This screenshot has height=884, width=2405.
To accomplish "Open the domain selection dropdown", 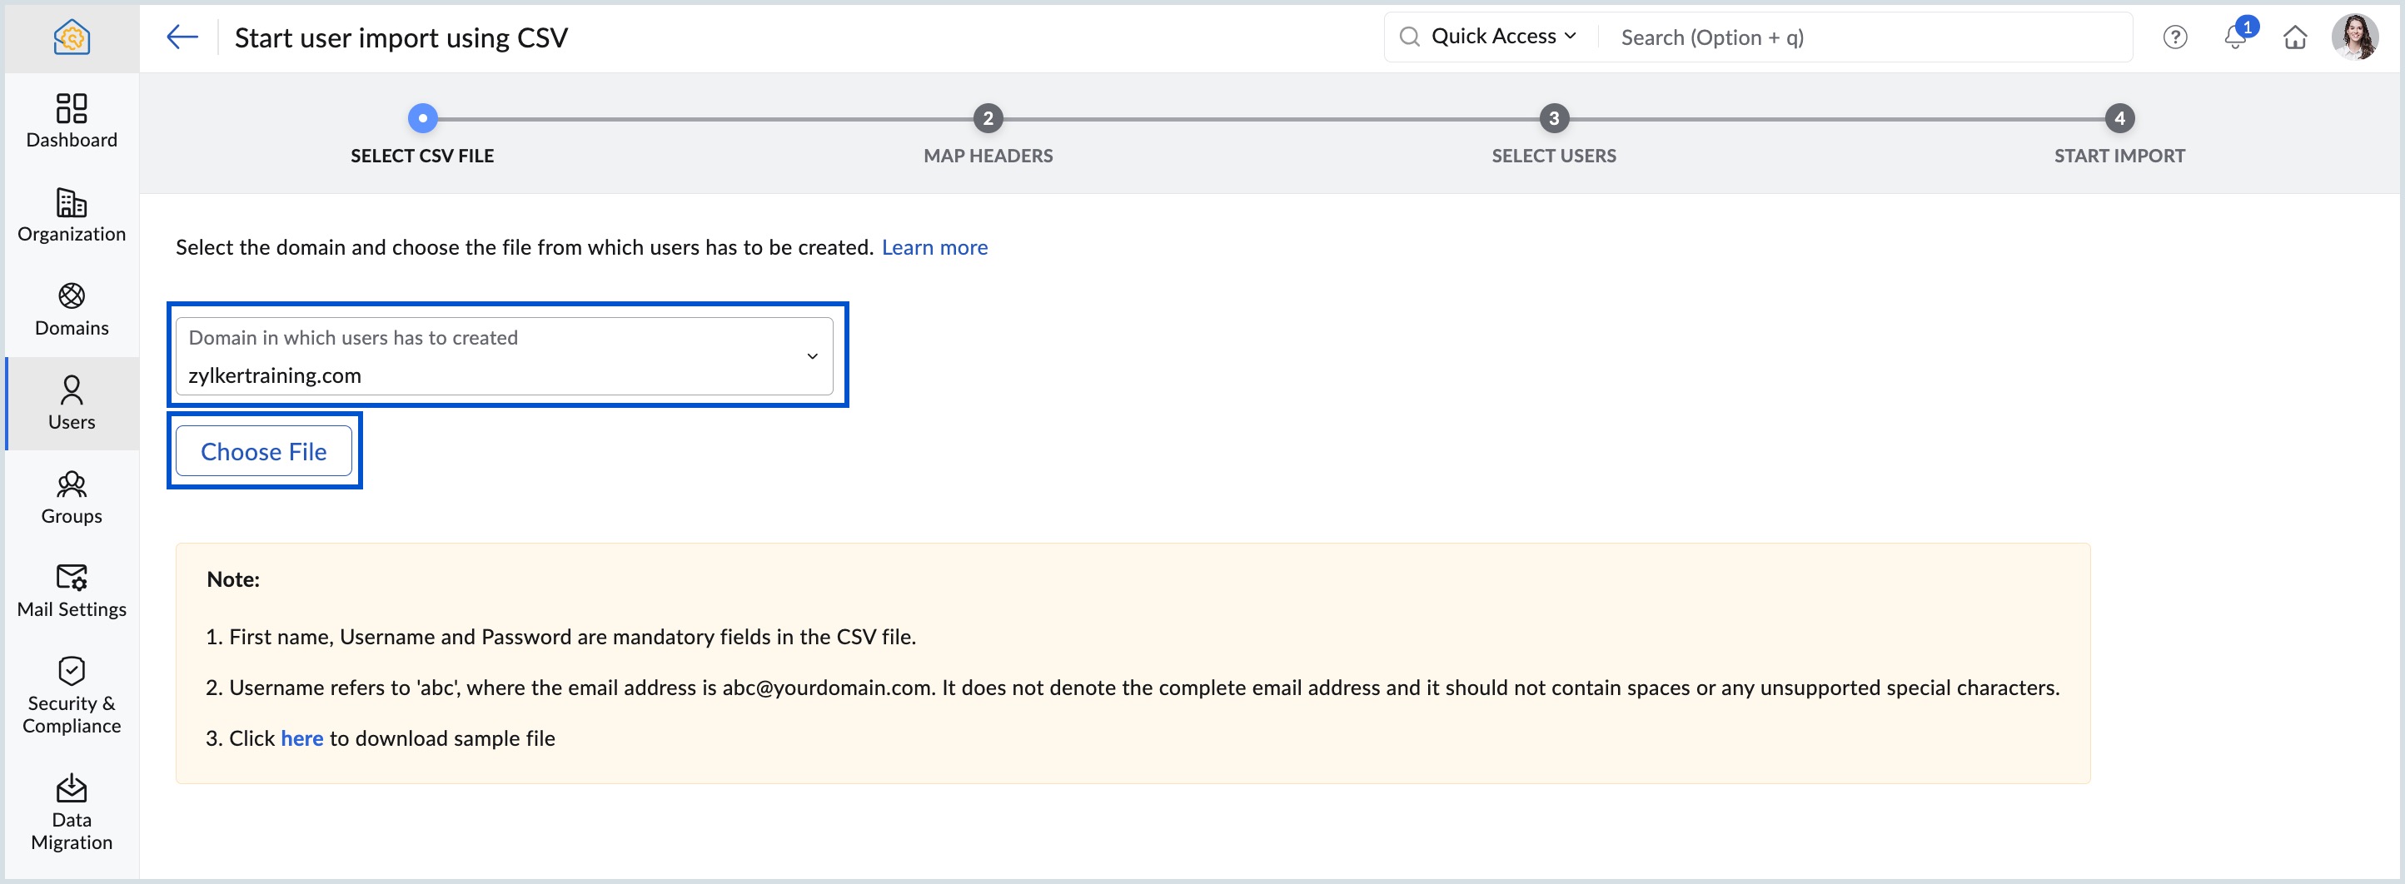I will click(x=504, y=355).
